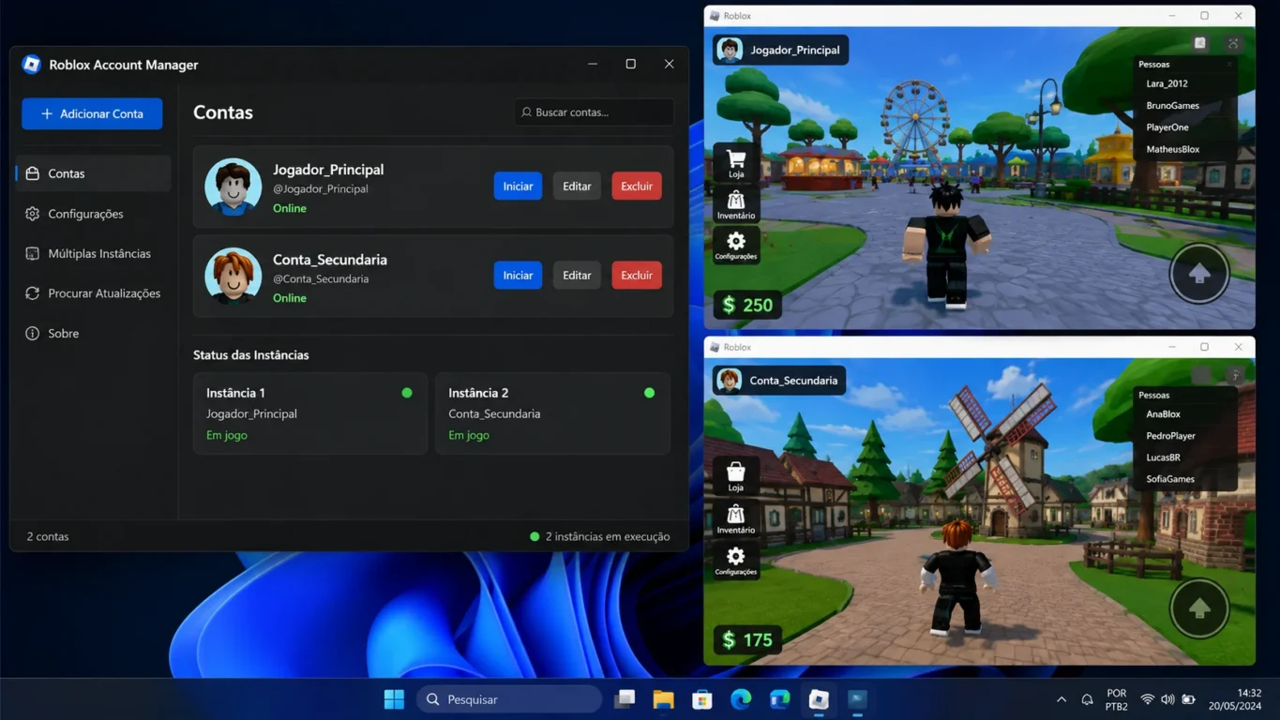Tap the jump arrow button in Jogador_Principal game
The height and width of the screenshot is (720, 1280).
tap(1199, 273)
